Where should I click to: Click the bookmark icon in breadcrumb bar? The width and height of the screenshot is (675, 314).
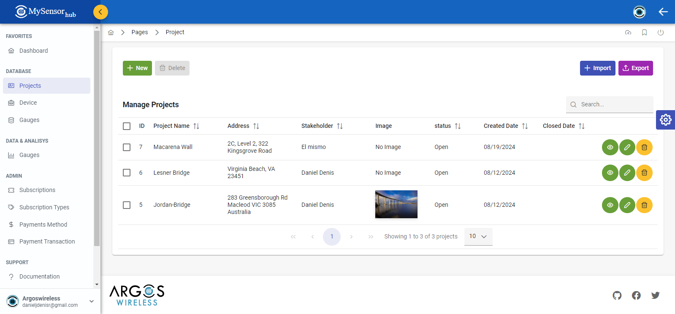644,32
